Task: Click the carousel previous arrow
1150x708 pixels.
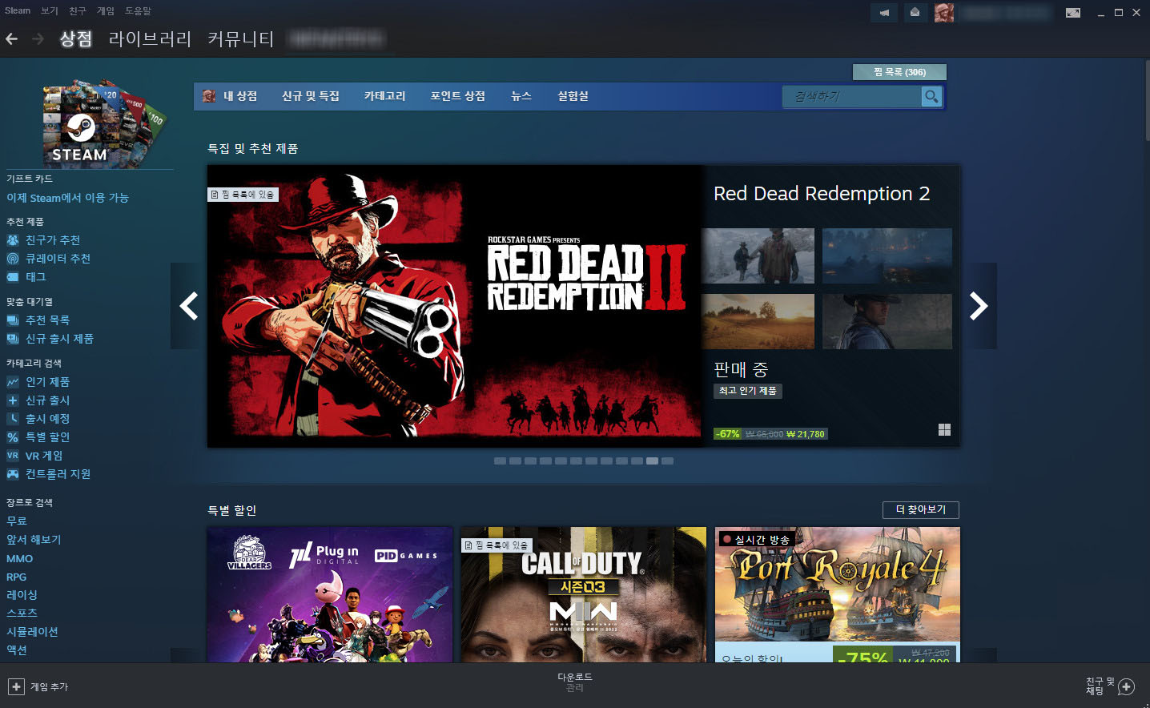Action: pos(189,306)
